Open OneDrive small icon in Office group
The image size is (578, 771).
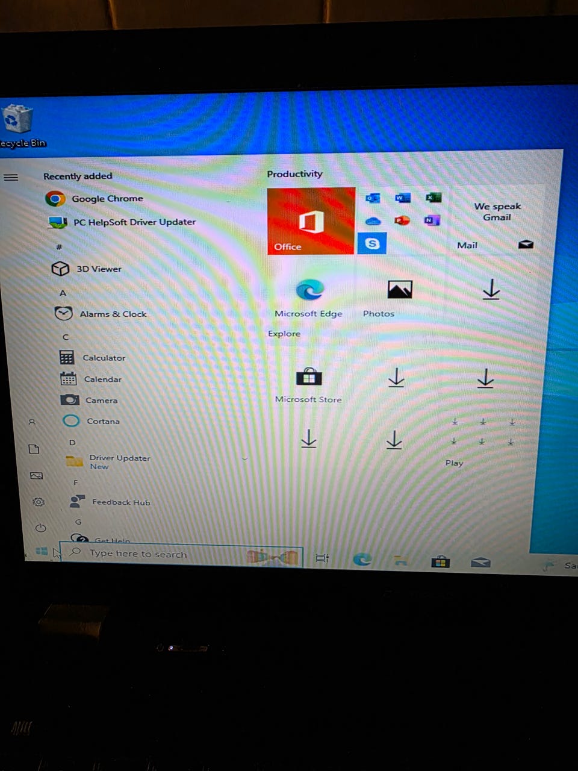point(373,220)
